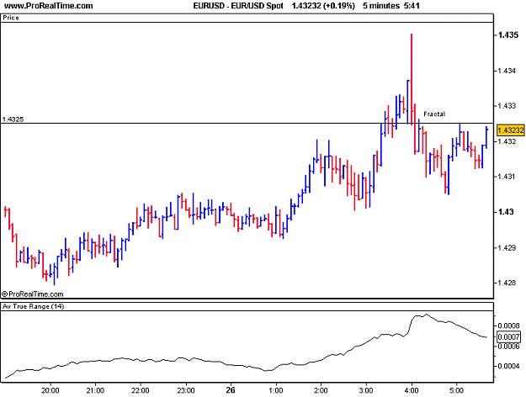Click the 0.0008 ATR axis label
This screenshot has height=397, width=526.
click(508, 326)
